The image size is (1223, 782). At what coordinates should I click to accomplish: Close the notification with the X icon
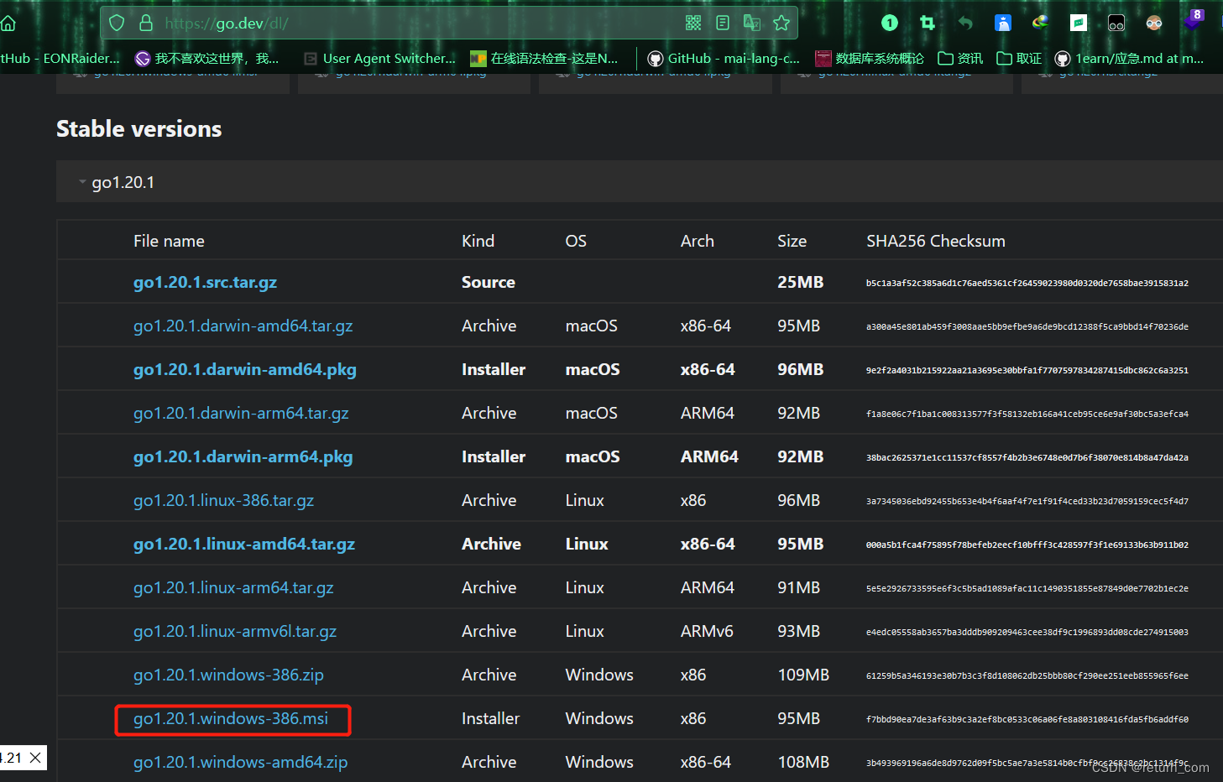[x=35, y=758]
